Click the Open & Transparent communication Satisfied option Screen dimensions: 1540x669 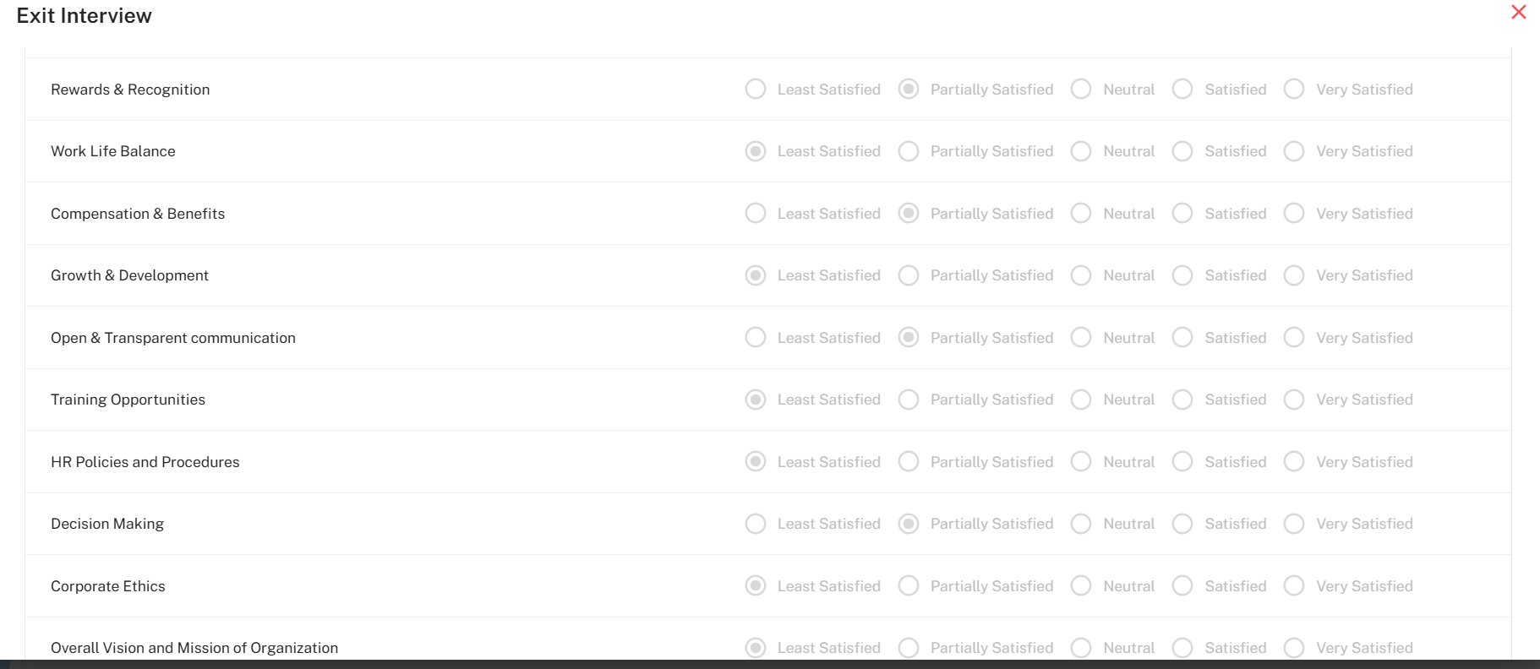(1182, 338)
